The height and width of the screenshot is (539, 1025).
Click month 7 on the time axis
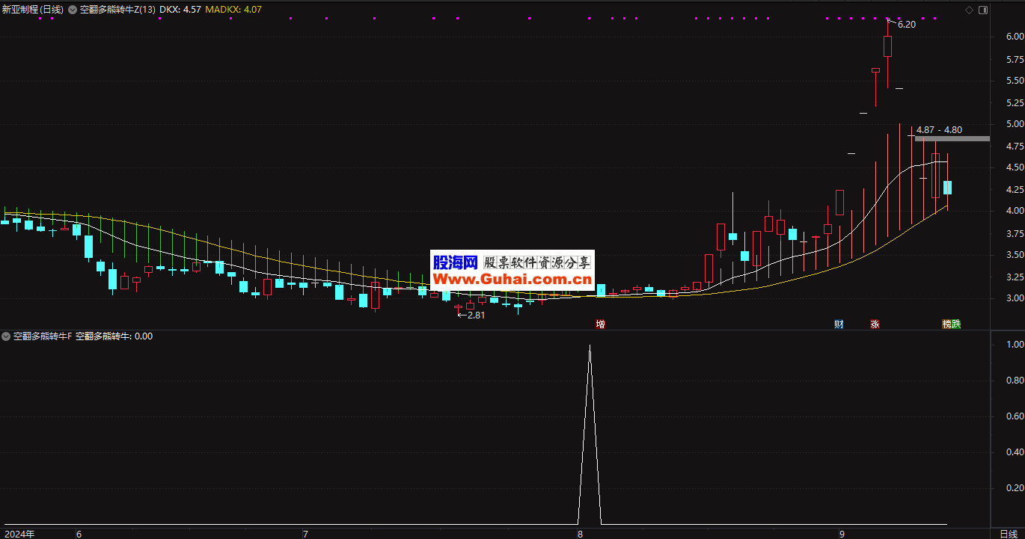pyautogui.click(x=305, y=534)
